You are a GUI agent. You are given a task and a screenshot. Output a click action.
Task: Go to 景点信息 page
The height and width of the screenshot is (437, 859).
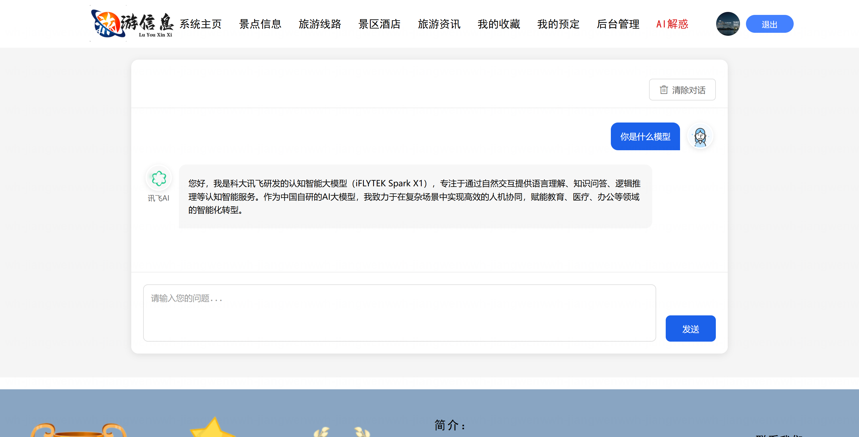(x=260, y=24)
